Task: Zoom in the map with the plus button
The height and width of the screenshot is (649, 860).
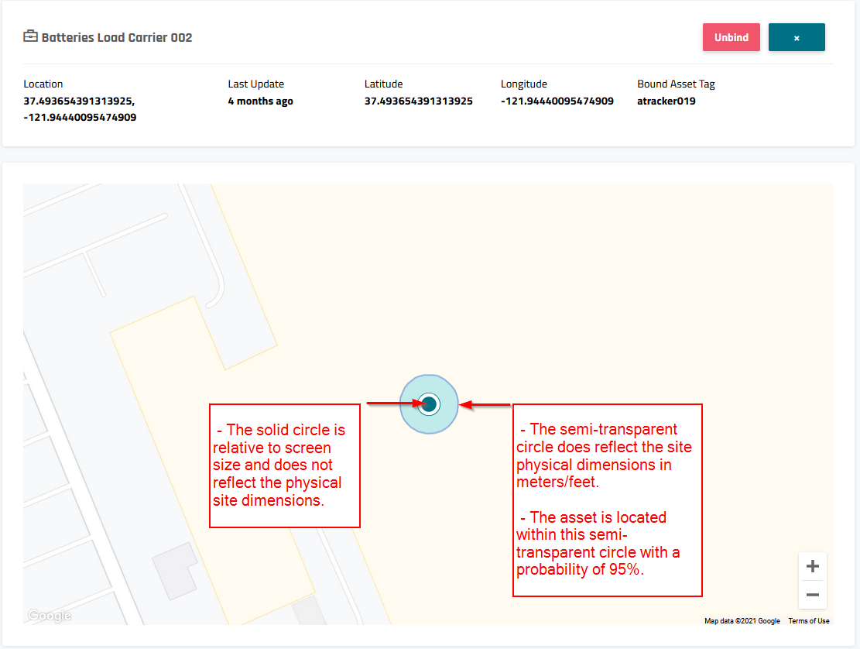Action: click(x=812, y=566)
